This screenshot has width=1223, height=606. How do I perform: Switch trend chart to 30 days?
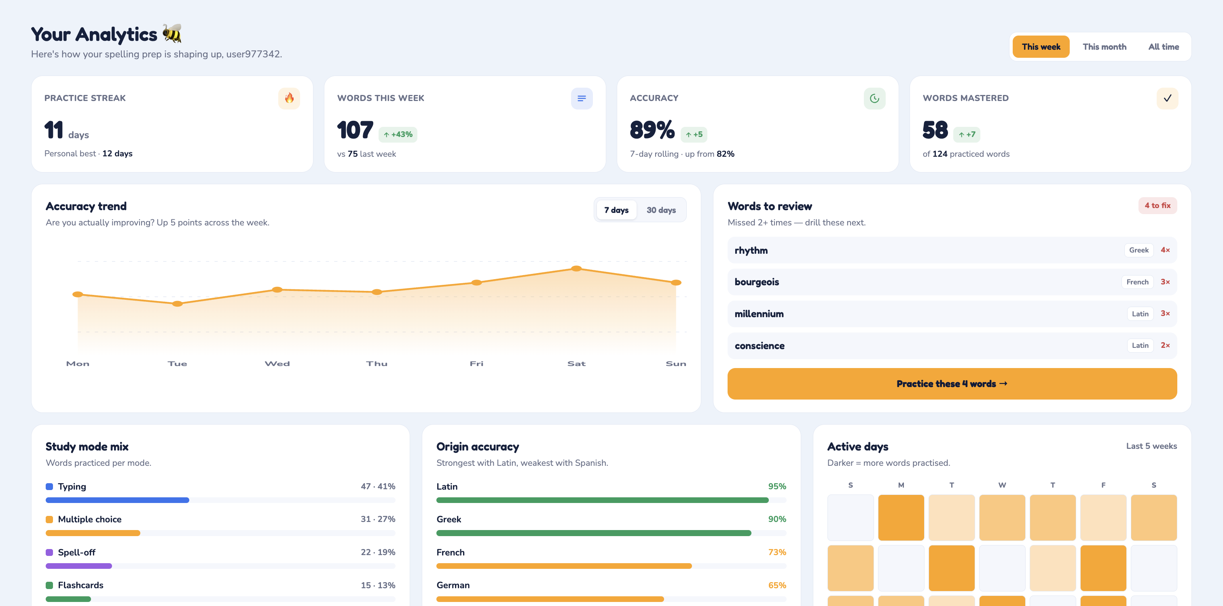[x=661, y=210]
